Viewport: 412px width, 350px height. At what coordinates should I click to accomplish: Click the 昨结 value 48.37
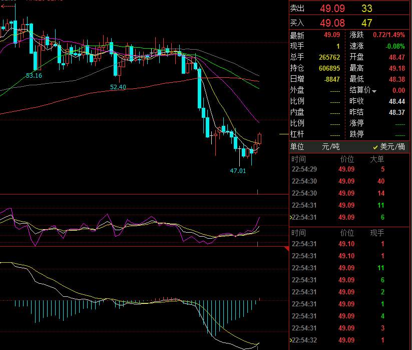point(397,113)
